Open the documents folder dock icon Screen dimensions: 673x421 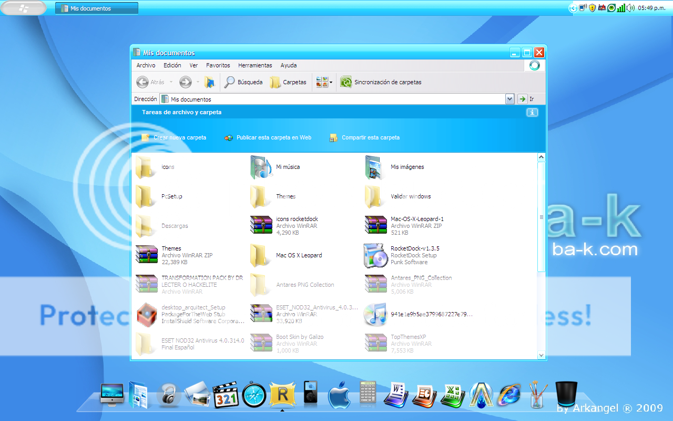pos(139,395)
